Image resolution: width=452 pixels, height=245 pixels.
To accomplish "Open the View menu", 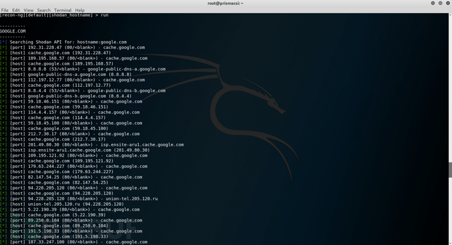I will click(29, 10).
